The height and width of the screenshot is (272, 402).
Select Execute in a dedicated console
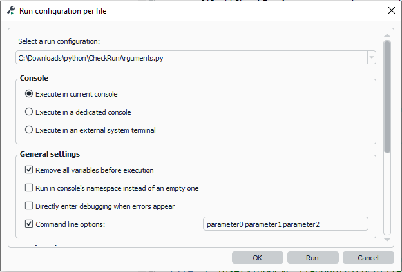pos(29,112)
